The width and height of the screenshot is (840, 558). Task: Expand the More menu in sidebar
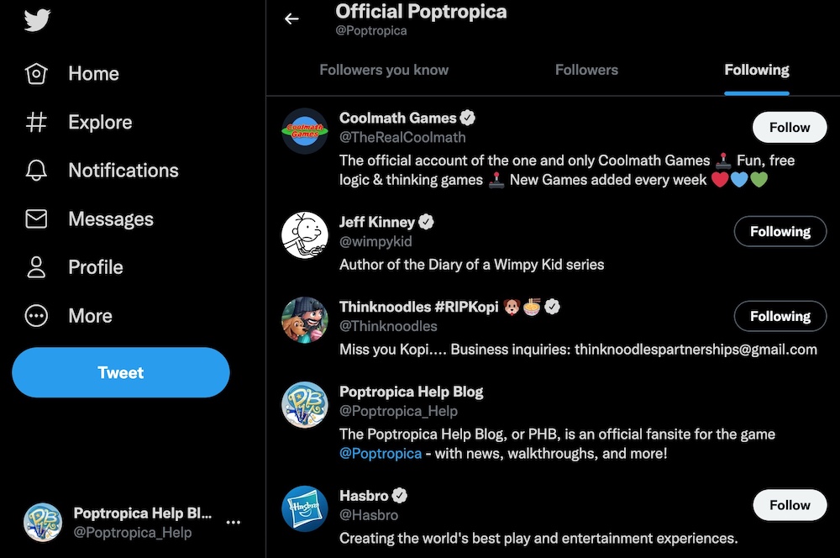click(x=36, y=316)
